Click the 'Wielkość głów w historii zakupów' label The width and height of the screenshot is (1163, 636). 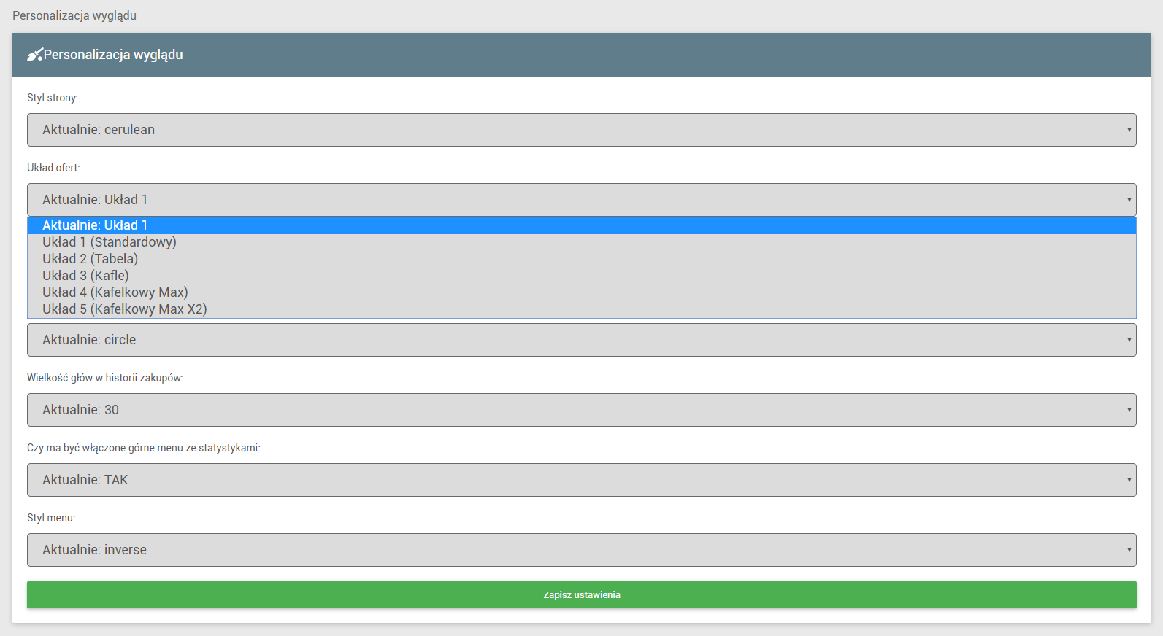pyautogui.click(x=104, y=378)
